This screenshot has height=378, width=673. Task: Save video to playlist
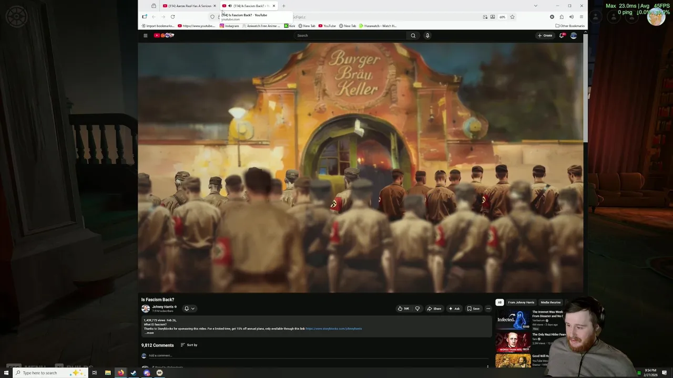pyautogui.click(x=473, y=309)
